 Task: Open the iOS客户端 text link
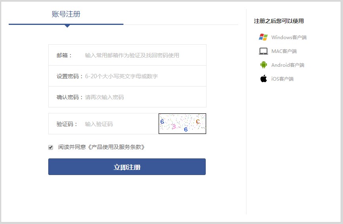282,79
